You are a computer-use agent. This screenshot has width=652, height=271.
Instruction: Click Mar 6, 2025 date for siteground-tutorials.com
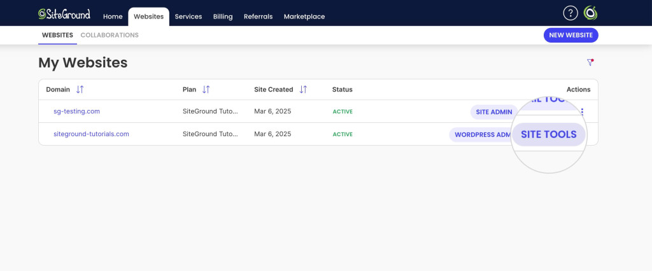[273, 134]
